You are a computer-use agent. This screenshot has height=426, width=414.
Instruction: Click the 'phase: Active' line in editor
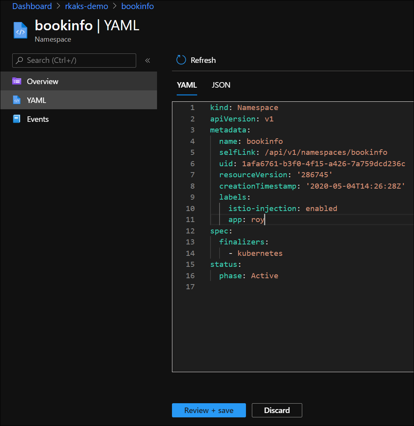tap(248, 275)
